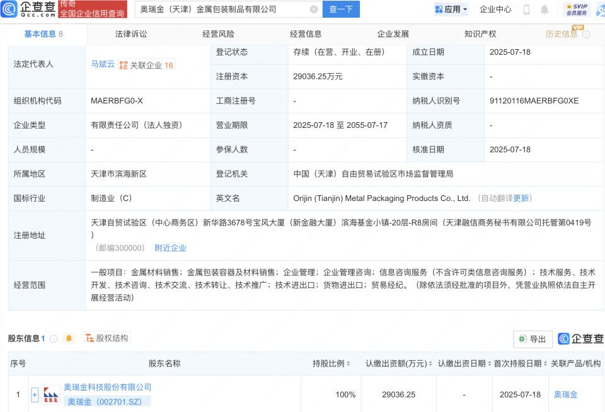Open shareholder 奥瑞金科技股份有限公司 link
Viewport: 605px width, 412px height.
pyautogui.click(x=108, y=387)
